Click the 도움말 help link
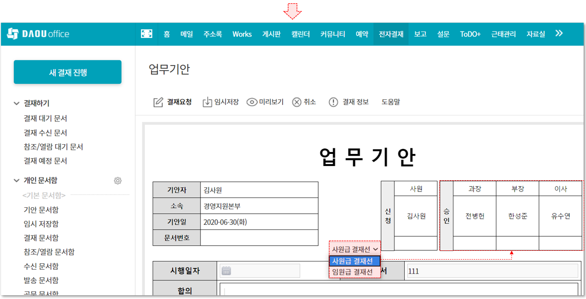The image size is (586, 299). pos(391,102)
